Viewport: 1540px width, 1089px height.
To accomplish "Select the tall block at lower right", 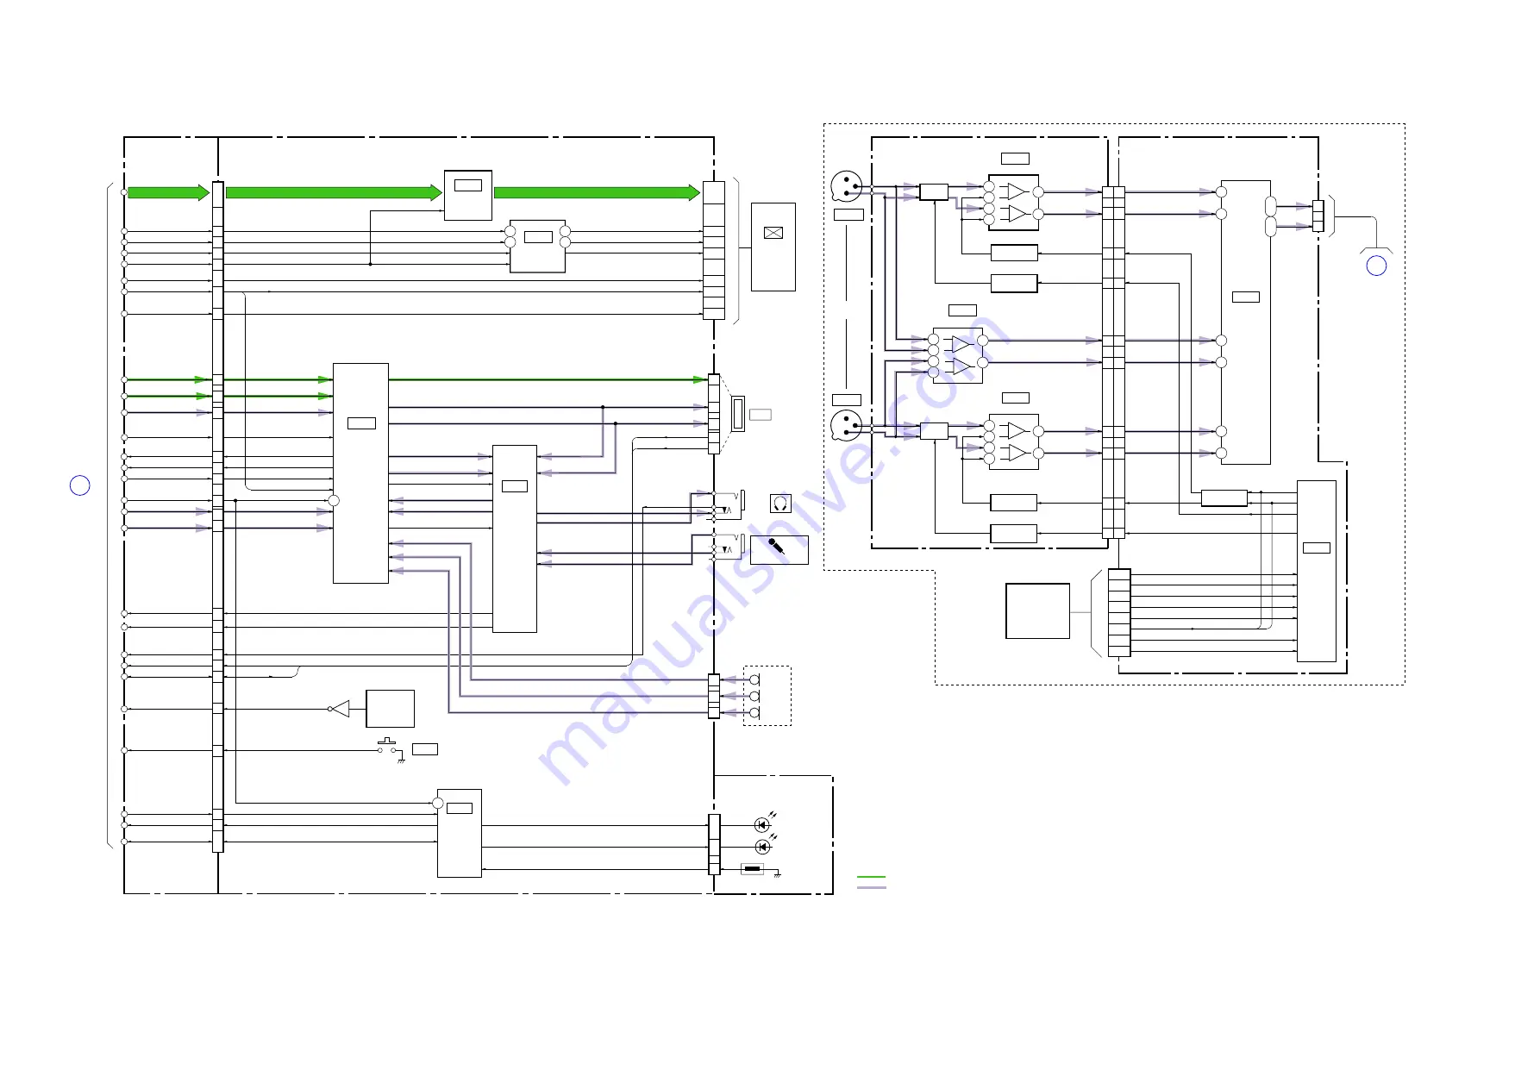I will coord(1317,571).
